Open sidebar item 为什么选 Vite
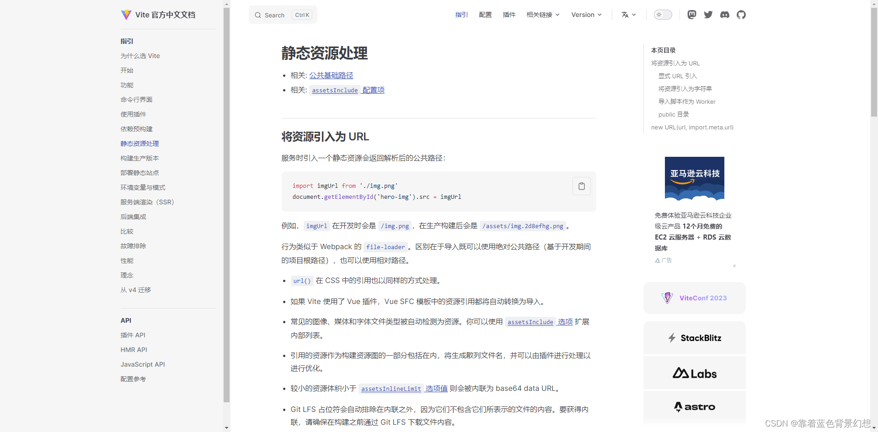 pyautogui.click(x=140, y=56)
